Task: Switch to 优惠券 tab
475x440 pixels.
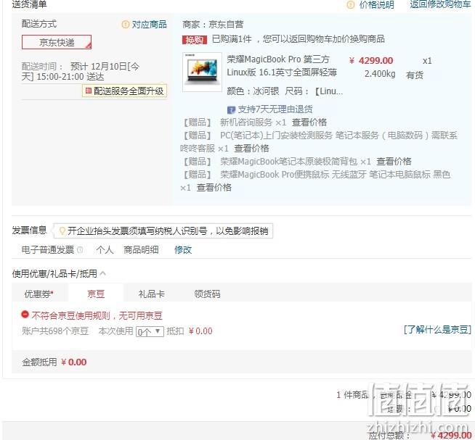Action: (x=38, y=294)
